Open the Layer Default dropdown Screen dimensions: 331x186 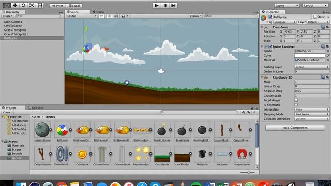tap(318, 22)
